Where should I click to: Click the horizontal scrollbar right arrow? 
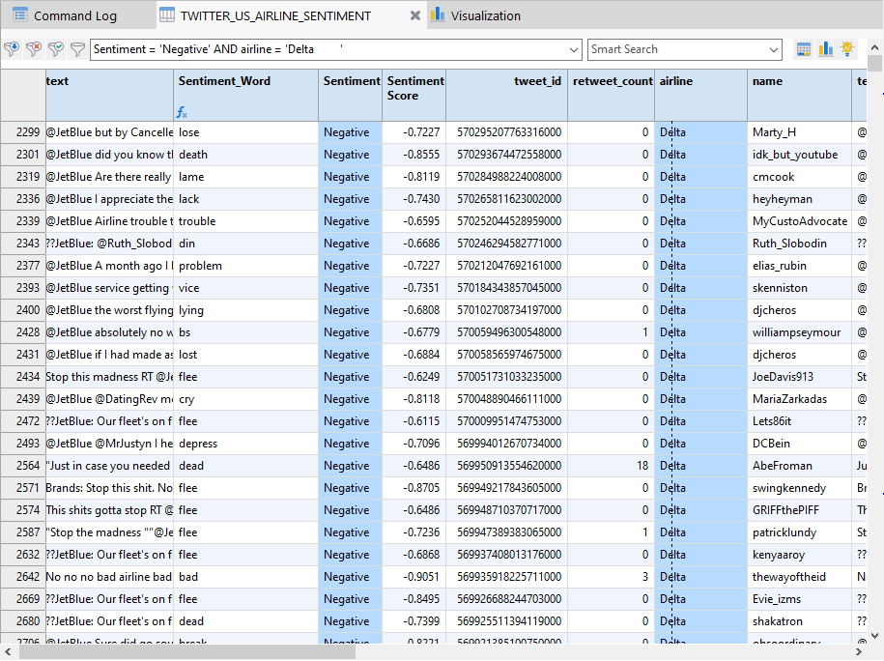pos(859,652)
